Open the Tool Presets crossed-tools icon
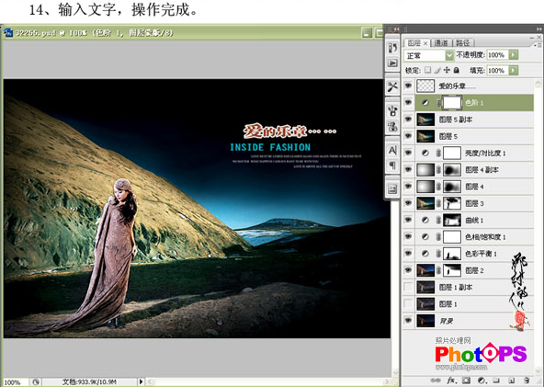 [x=392, y=86]
